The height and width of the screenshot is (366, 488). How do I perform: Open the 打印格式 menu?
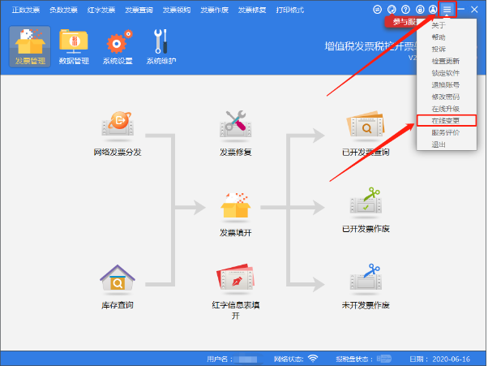[289, 10]
